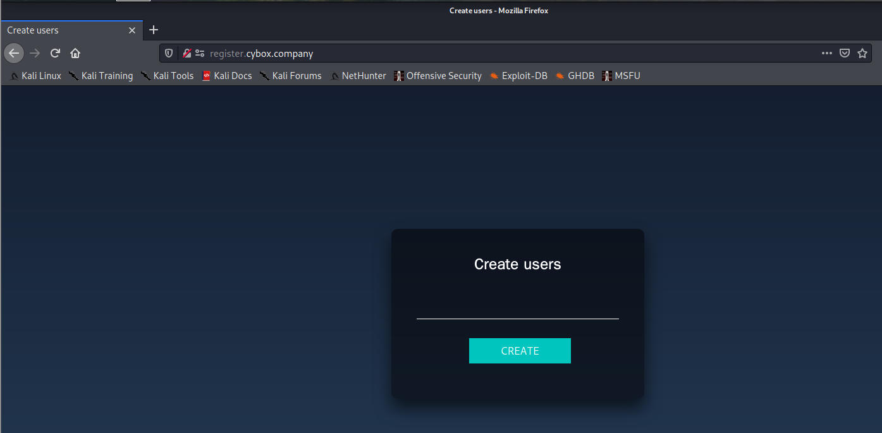Click the CREATE button
882x433 pixels.
pyautogui.click(x=520, y=351)
